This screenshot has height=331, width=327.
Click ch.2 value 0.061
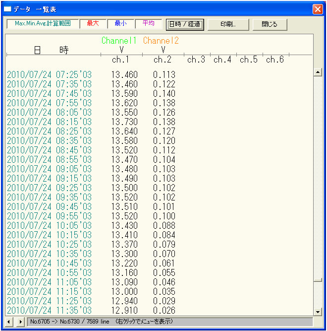point(164,263)
